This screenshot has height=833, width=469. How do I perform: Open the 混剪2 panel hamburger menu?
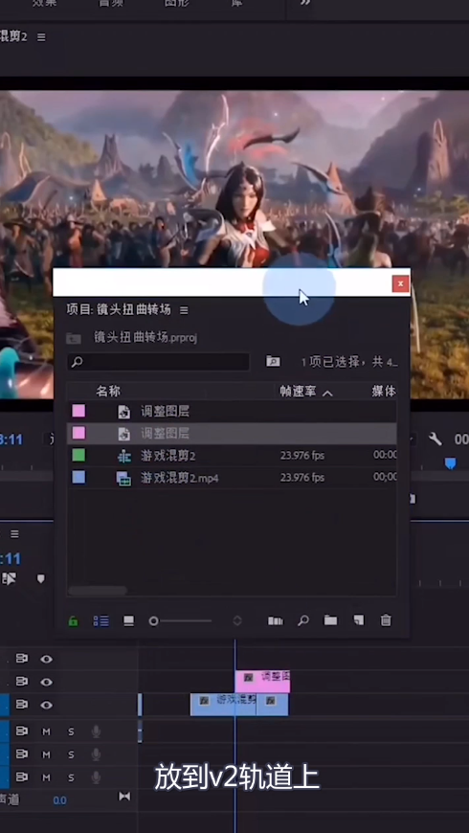coord(41,37)
